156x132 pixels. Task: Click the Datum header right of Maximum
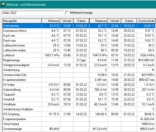click(129, 21)
